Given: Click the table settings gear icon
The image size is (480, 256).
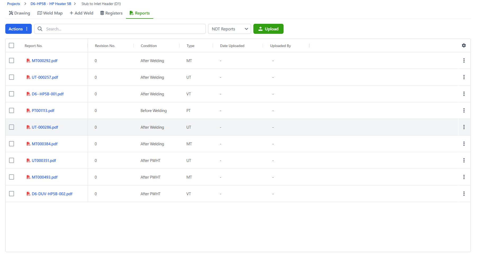Looking at the screenshot, I should coord(464,45).
